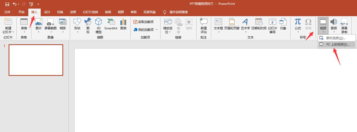357x132 pixels.
Task: Open 页眉和页脚 settings
Action: [x=232, y=24]
